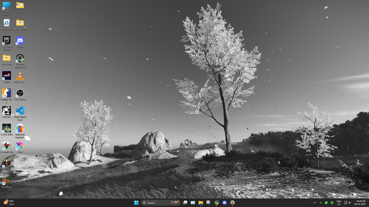The width and height of the screenshot is (369, 207).
Task: Click the NVIDIA tray icon
Action: tap(320, 203)
